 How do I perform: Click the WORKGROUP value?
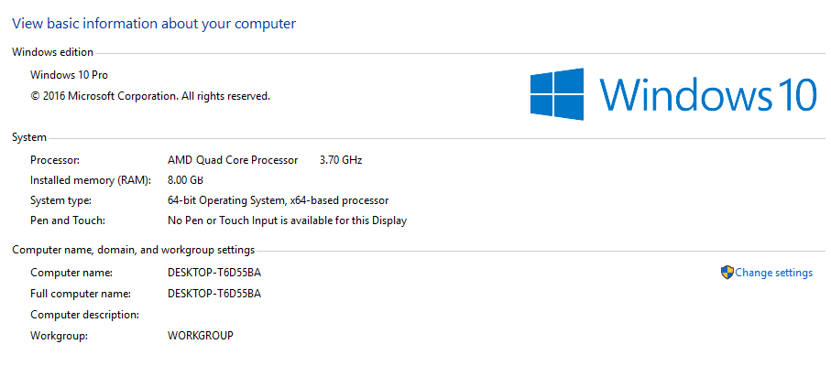coord(201,336)
